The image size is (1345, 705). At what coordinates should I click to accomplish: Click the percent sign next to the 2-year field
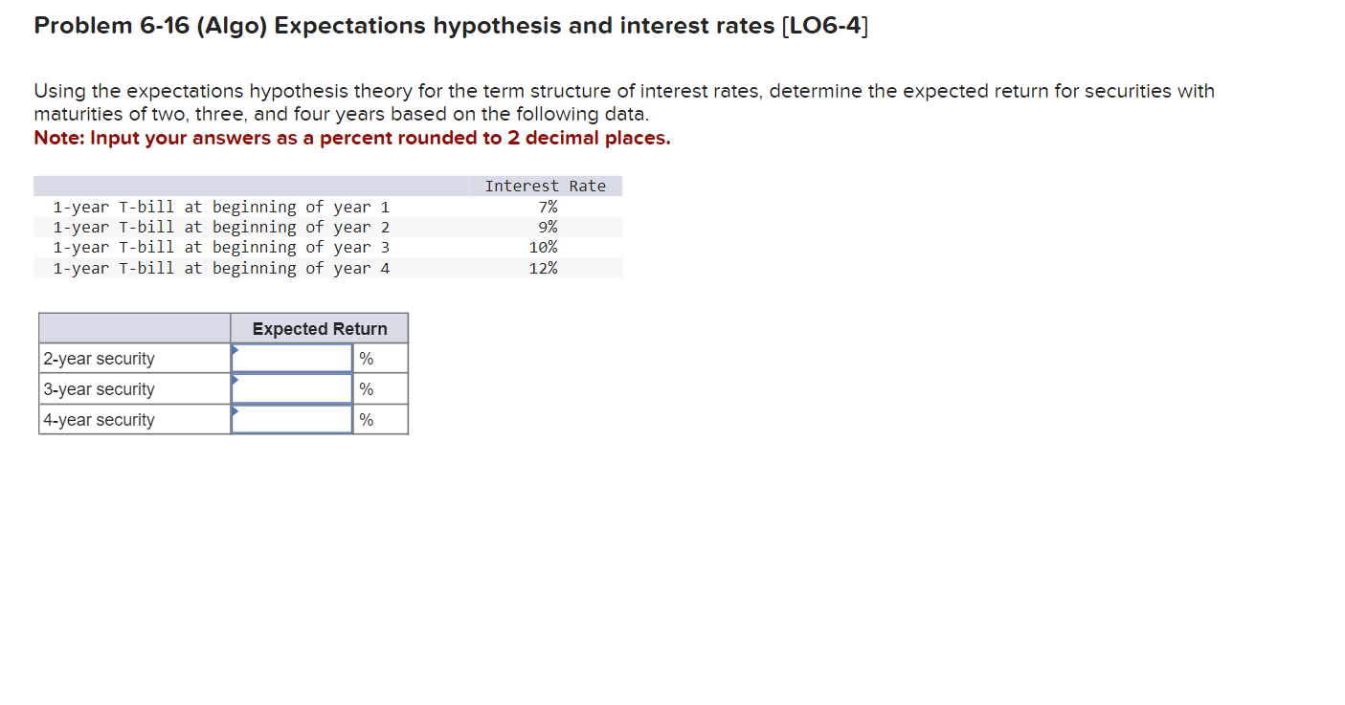coord(364,358)
